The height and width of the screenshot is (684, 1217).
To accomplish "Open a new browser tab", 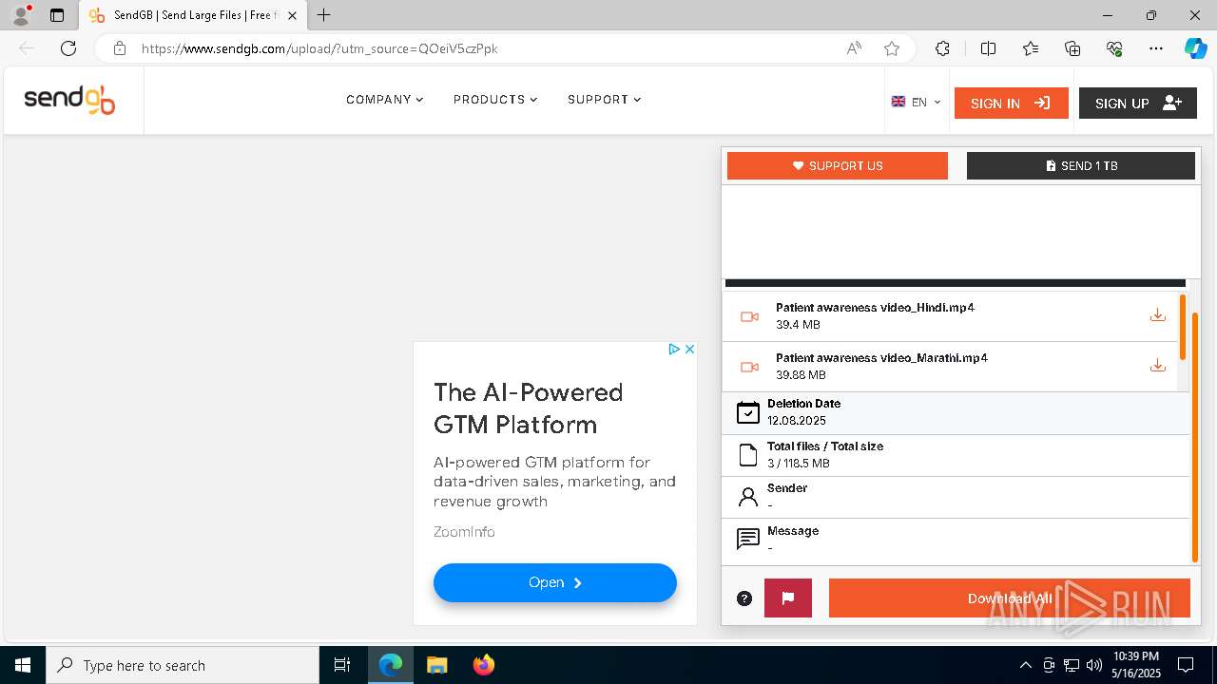I will [324, 15].
